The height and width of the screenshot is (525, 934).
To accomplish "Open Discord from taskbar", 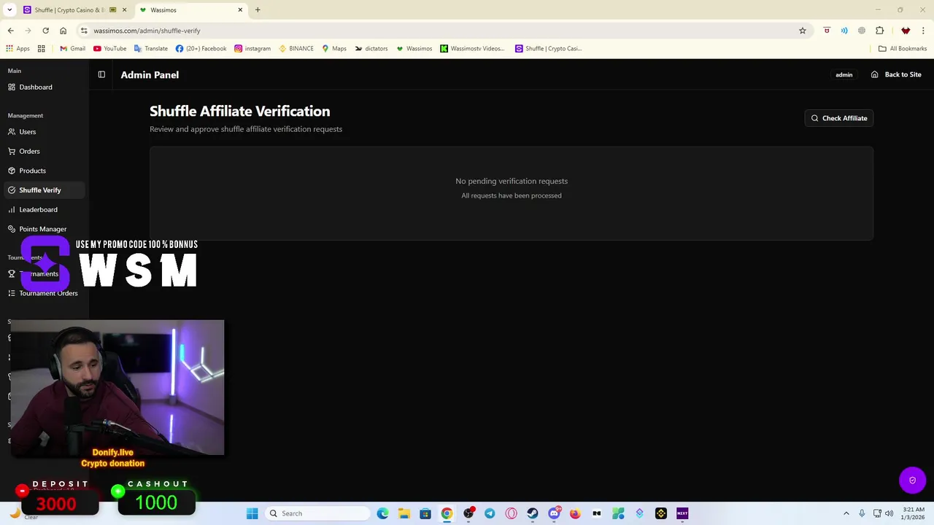I will 554,513.
